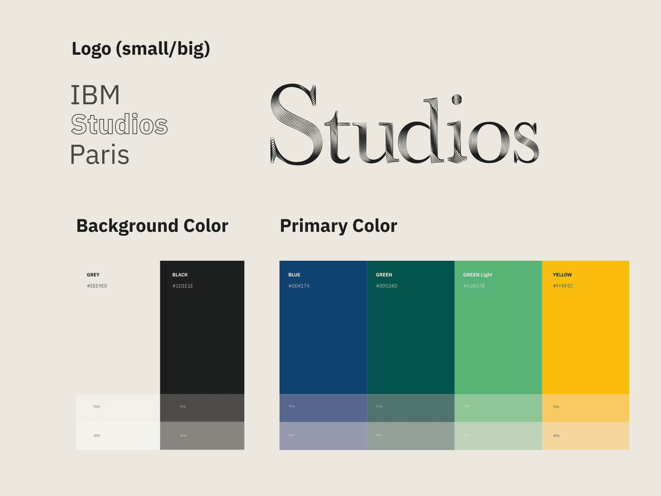Choose the Green Light 70% tint swatch
661x496 pixels.
point(498,408)
